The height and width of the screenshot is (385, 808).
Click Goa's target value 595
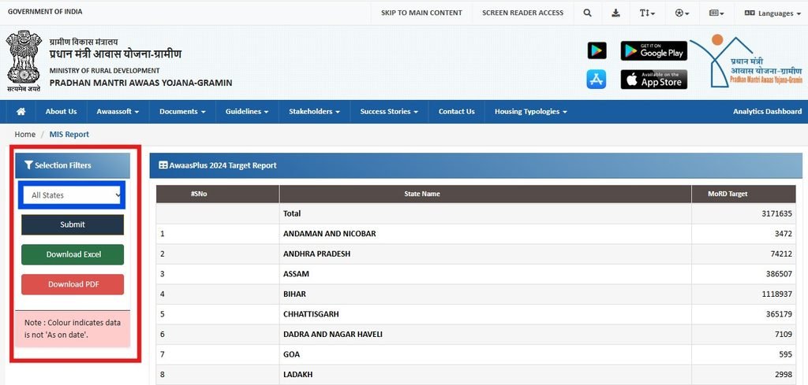[786, 354]
